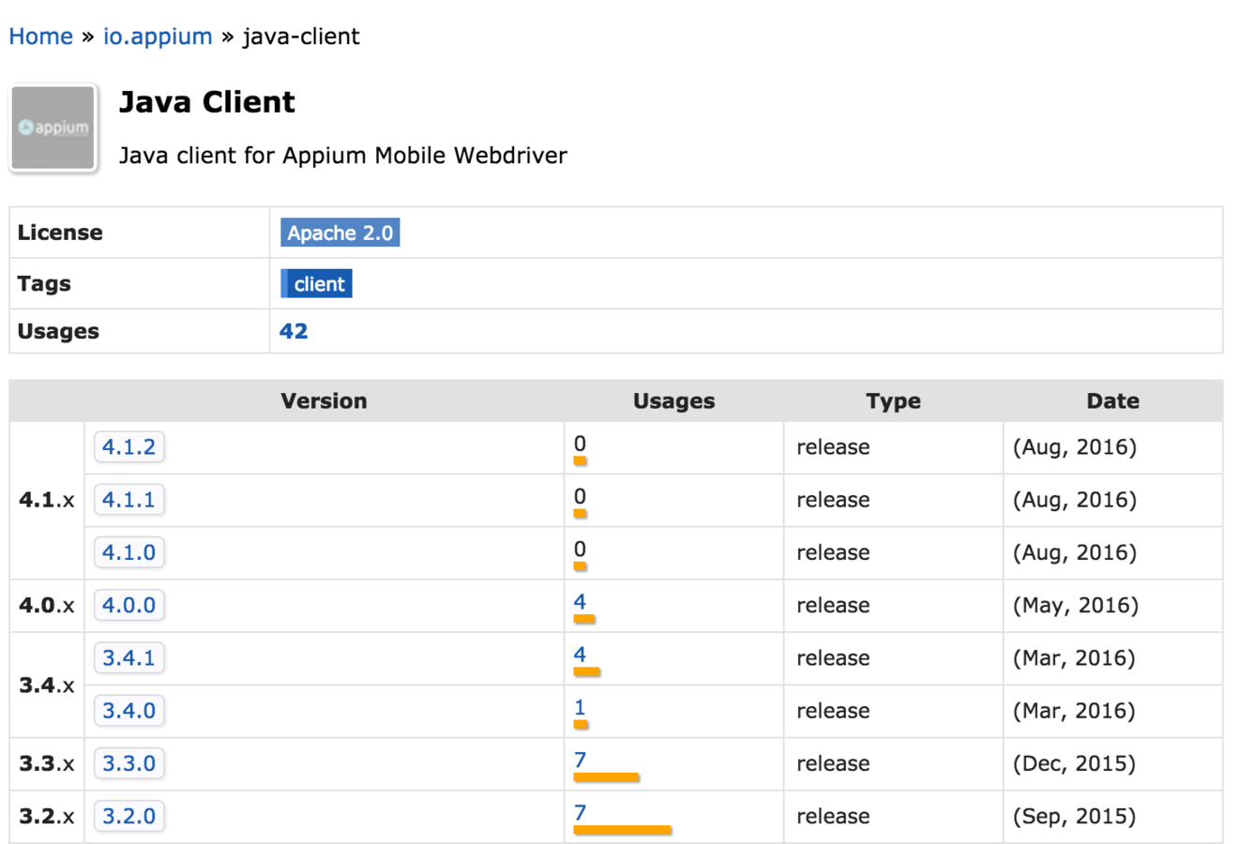Go to the Home breadcrumb link
The image size is (1239, 844).
(x=41, y=37)
